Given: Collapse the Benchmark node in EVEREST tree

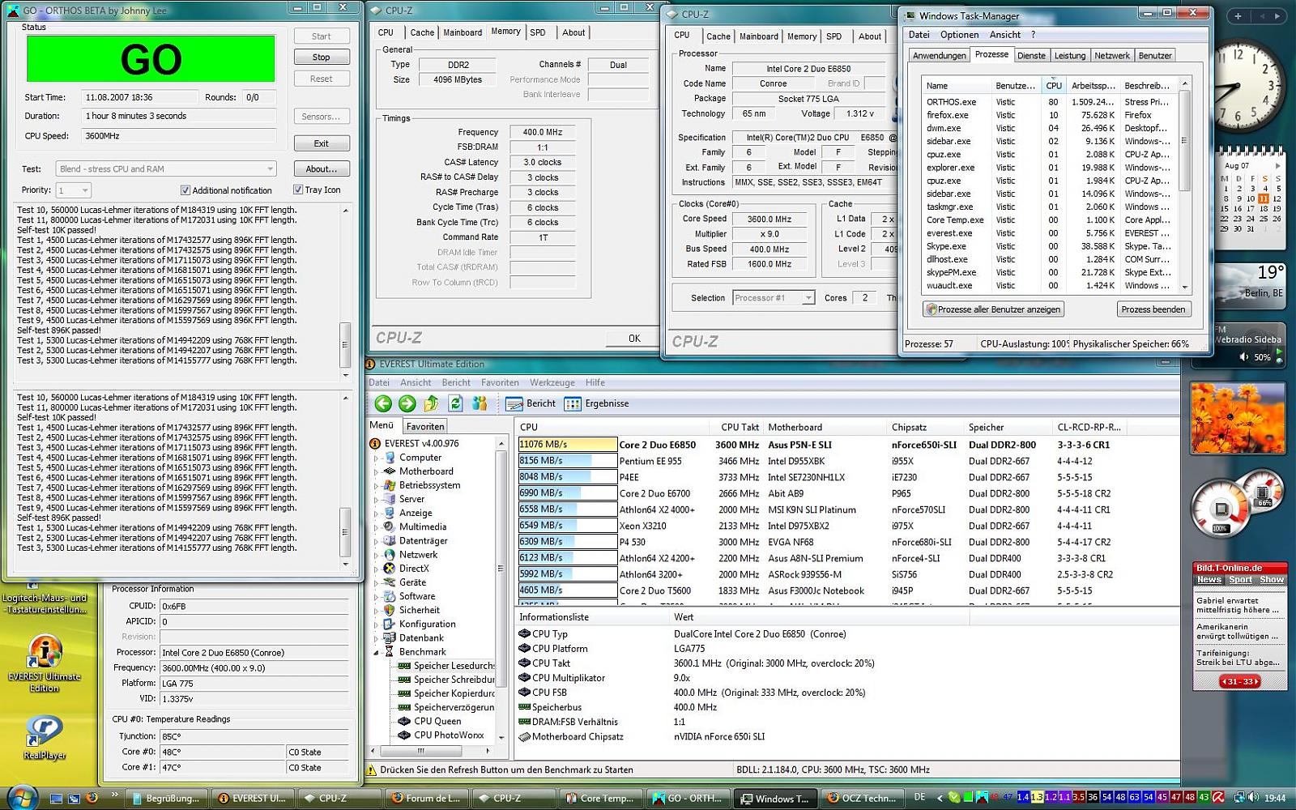Looking at the screenshot, I should (x=376, y=652).
